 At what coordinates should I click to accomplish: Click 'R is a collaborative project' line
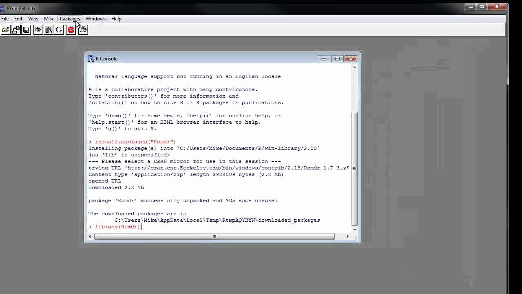point(173,89)
